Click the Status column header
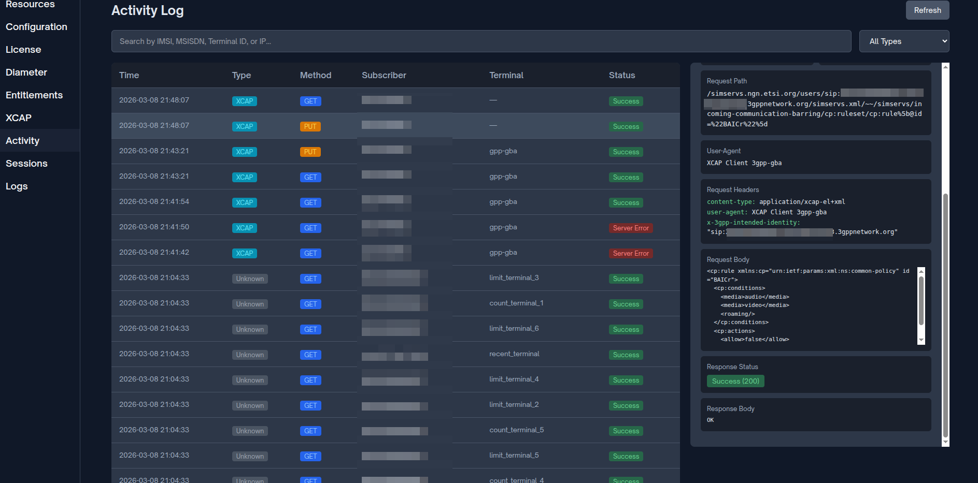Screen dimensions: 978x483 [621, 76]
